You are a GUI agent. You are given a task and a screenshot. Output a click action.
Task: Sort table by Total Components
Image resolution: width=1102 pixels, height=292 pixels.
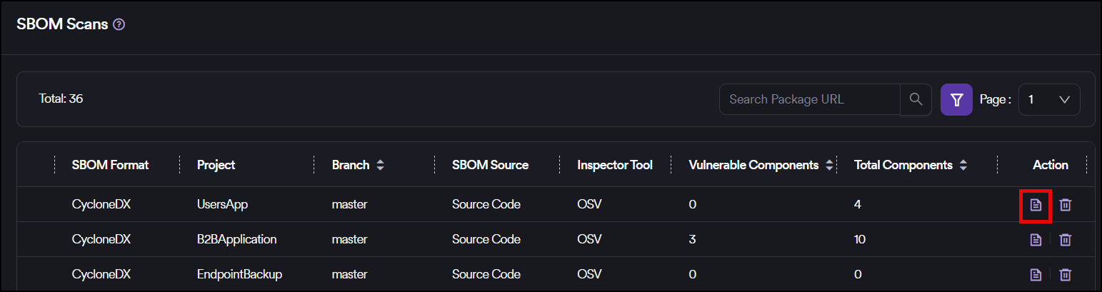pos(963,165)
